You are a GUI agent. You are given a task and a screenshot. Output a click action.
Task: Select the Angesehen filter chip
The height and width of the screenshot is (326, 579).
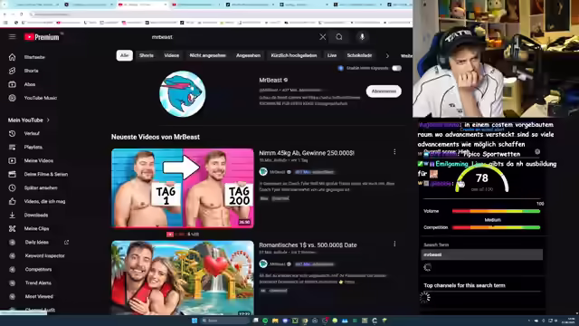coord(248,55)
